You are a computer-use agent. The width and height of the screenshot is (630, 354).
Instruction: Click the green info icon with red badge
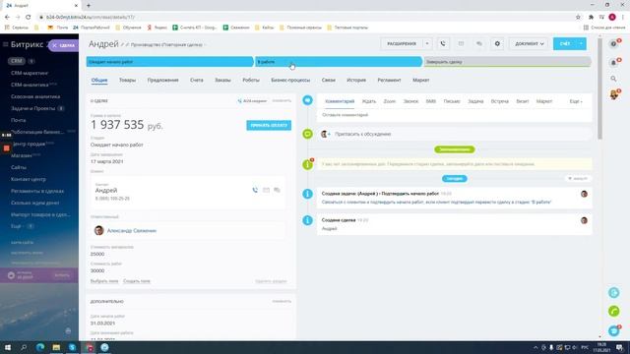pos(308,164)
